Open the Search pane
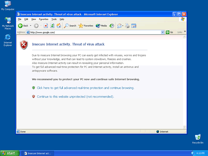The width and height of the screenshot is (208, 156). 70,26
